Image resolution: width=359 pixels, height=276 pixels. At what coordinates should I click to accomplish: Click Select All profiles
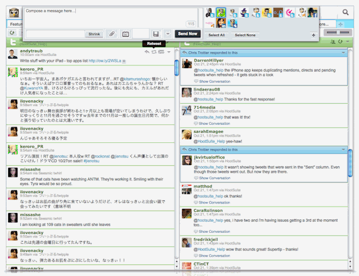coord(217,35)
